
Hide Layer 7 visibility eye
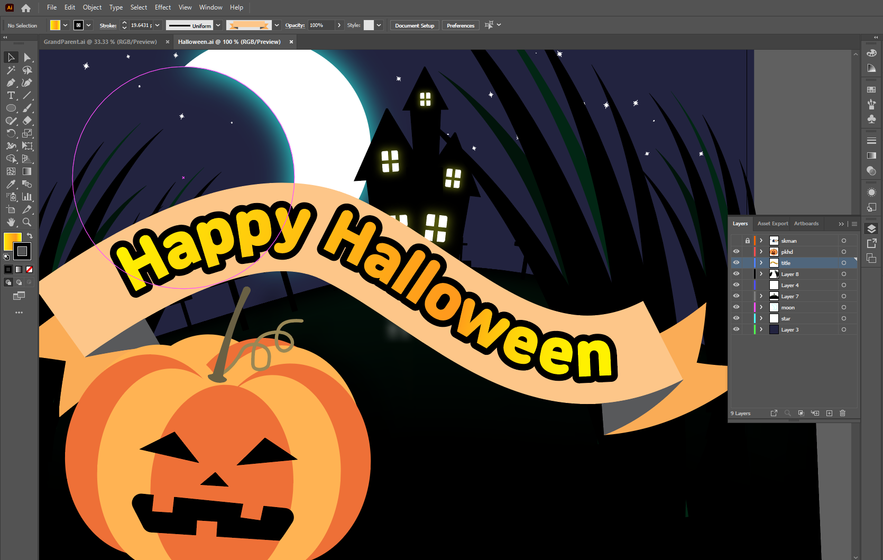736,296
